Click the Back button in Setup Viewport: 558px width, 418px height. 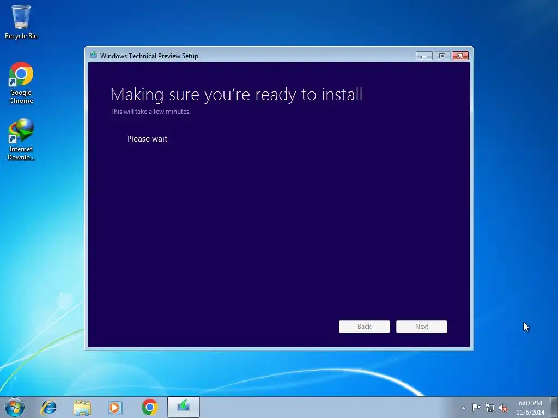click(365, 327)
